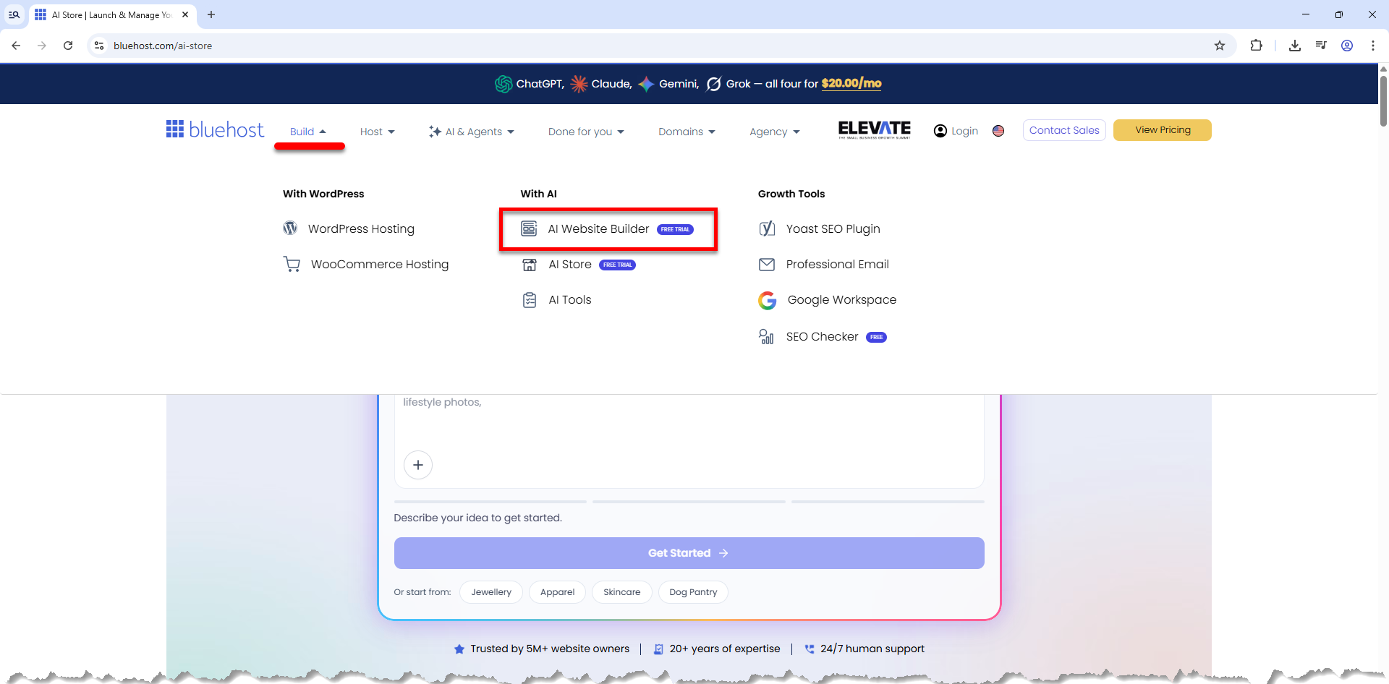Viewport: 1389px width, 684px height.
Task: Click the plus attachment button in prompt box
Action: (418, 465)
